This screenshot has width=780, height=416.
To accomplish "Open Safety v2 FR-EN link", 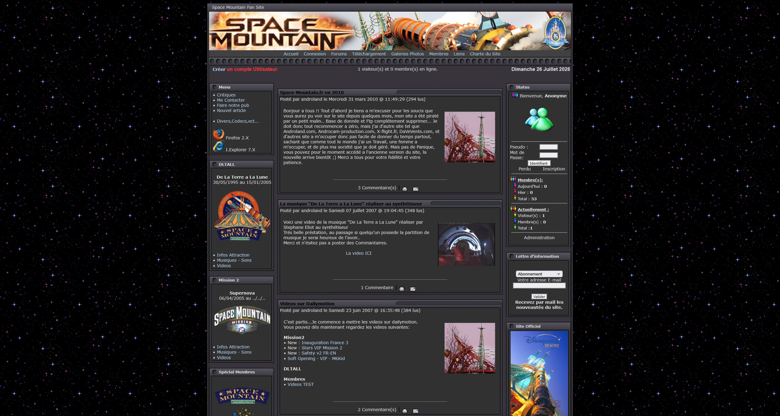I will 319,353.
